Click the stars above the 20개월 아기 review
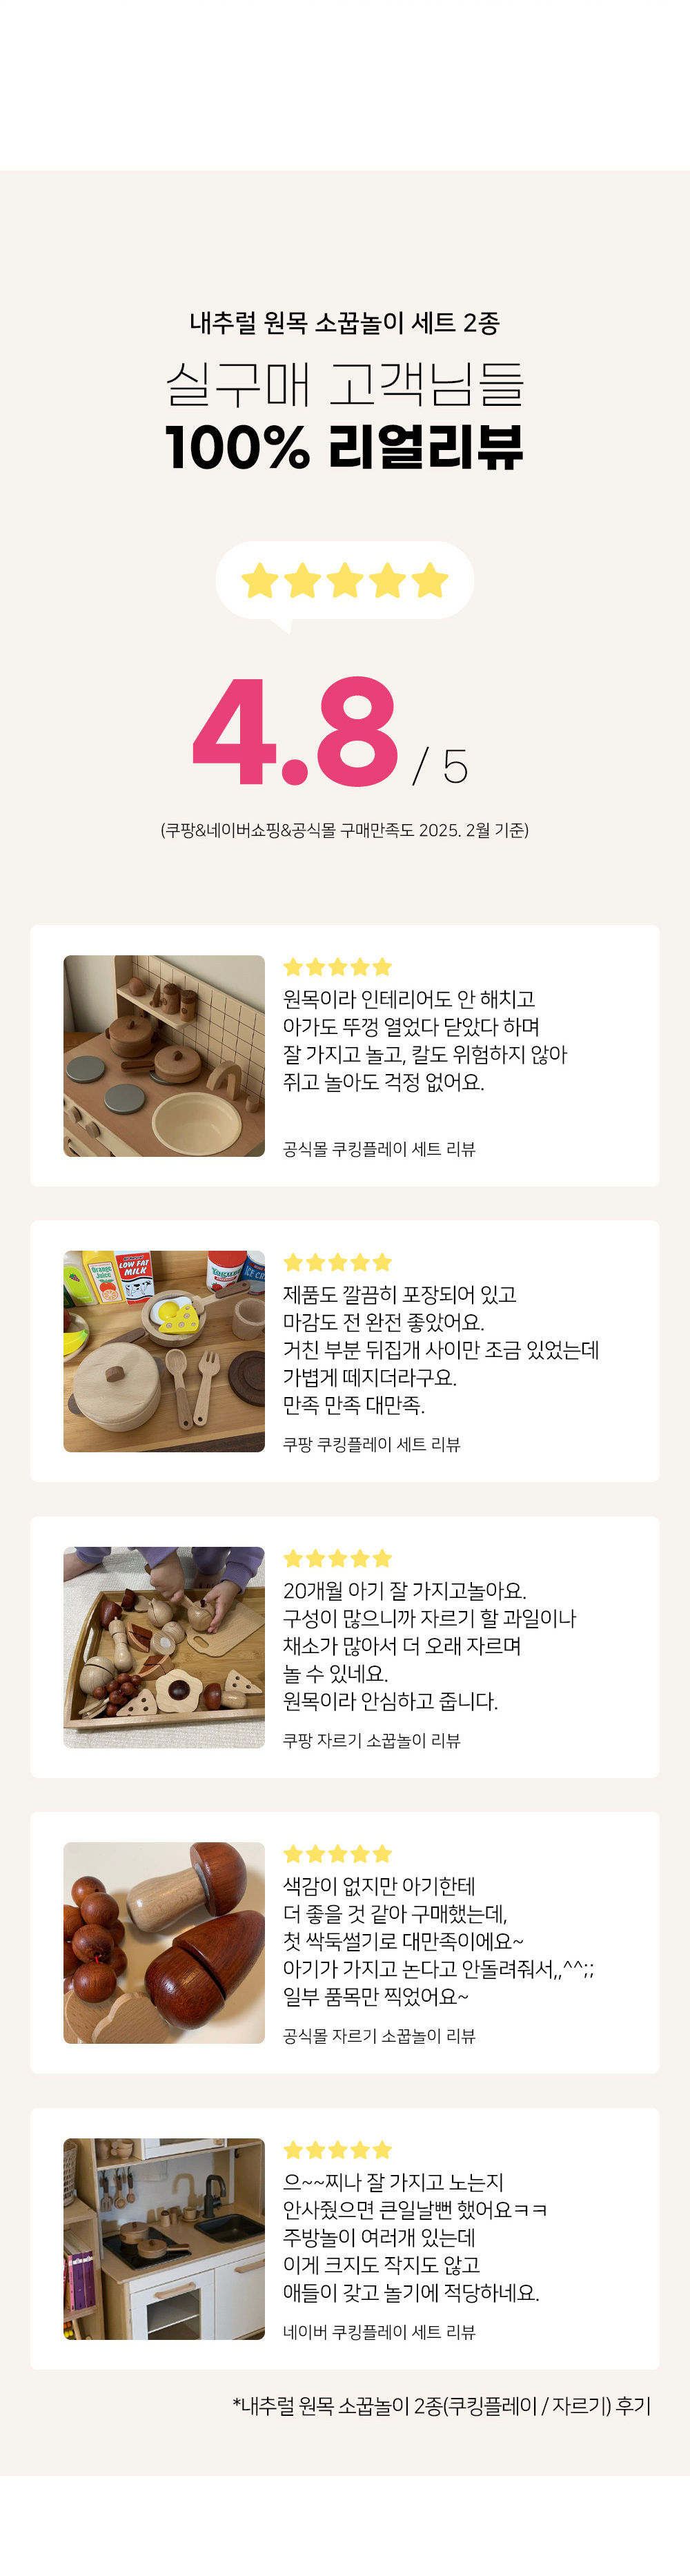Viewport: 690px width, 2576px height. pyautogui.click(x=337, y=1558)
